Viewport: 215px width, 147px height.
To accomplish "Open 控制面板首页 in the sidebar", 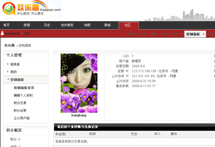I will tap(24, 88).
